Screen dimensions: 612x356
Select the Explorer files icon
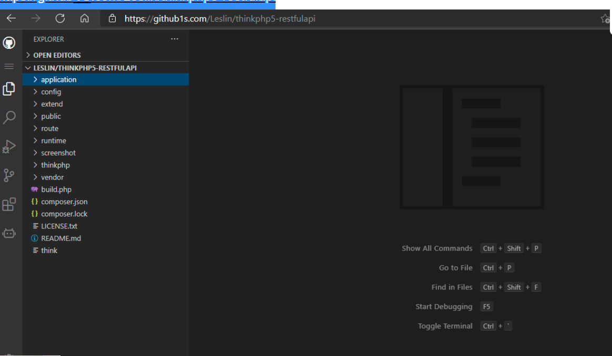(9, 89)
